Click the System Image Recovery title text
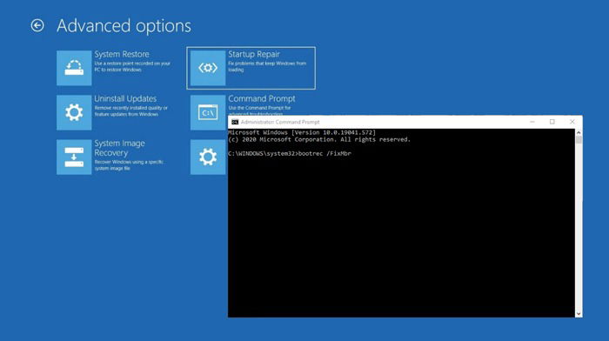This screenshot has width=609, height=341. tap(119, 148)
